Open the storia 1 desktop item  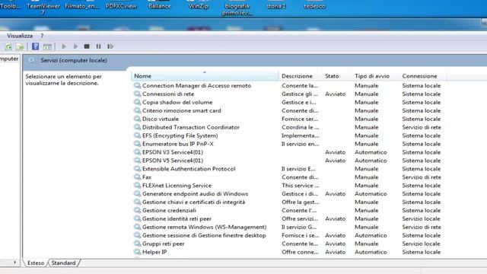pos(275,6)
